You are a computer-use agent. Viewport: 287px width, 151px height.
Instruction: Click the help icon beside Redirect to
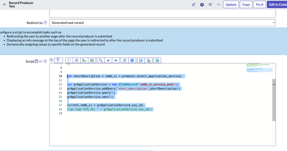(x=45, y=22)
